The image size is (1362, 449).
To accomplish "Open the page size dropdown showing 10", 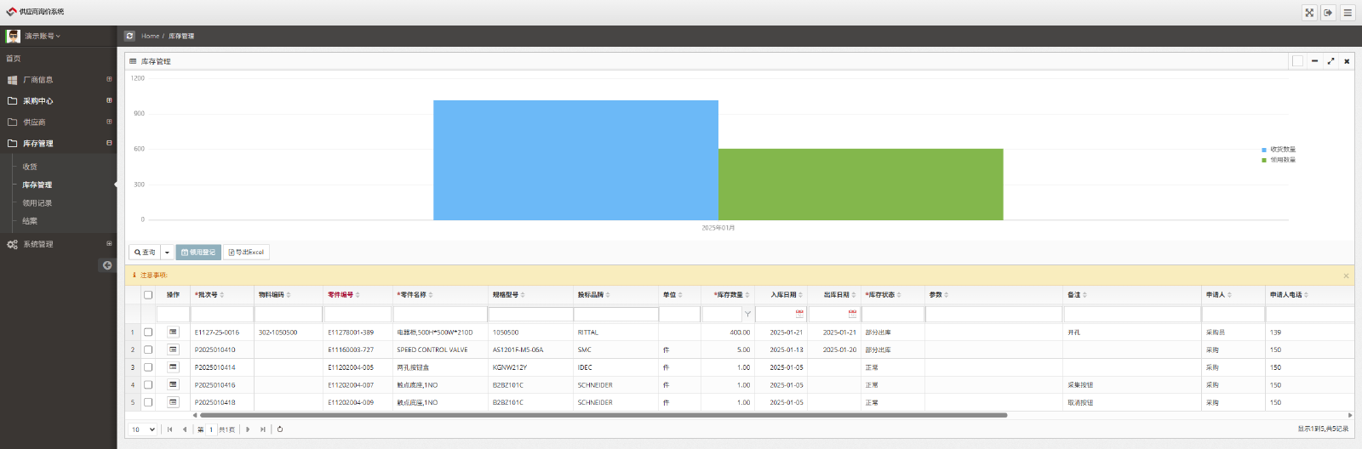I will tap(143, 429).
